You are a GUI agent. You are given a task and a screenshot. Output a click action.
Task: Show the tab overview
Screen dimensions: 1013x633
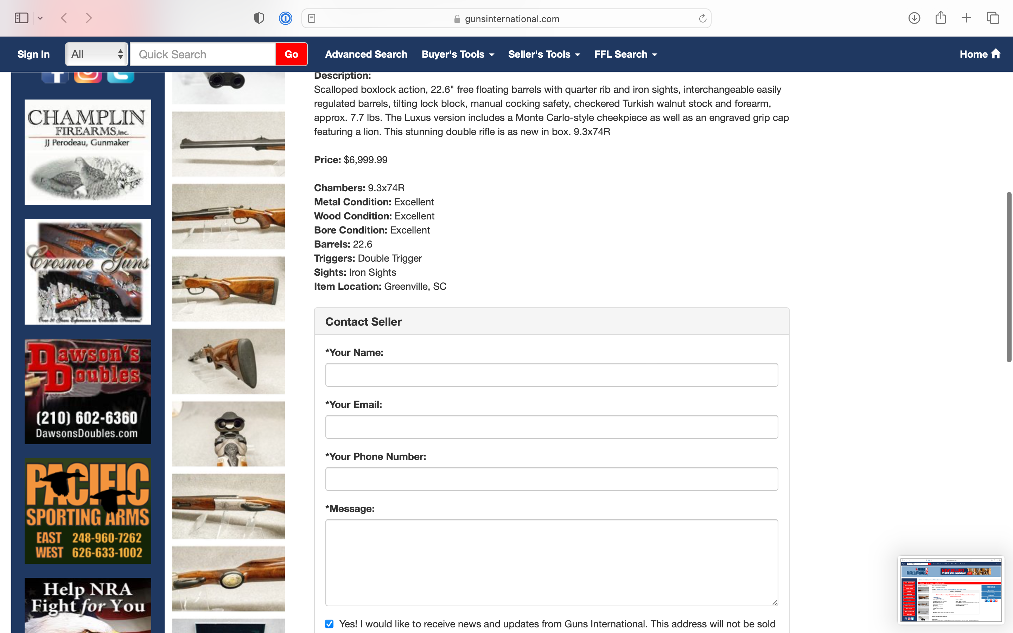pyautogui.click(x=993, y=18)
